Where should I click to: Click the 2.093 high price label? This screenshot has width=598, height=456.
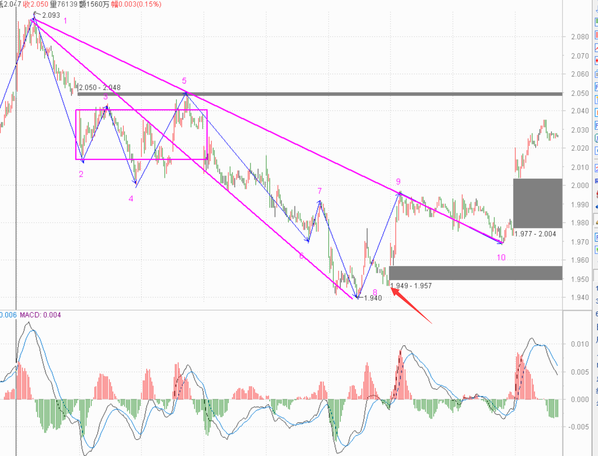click(51, 15)
